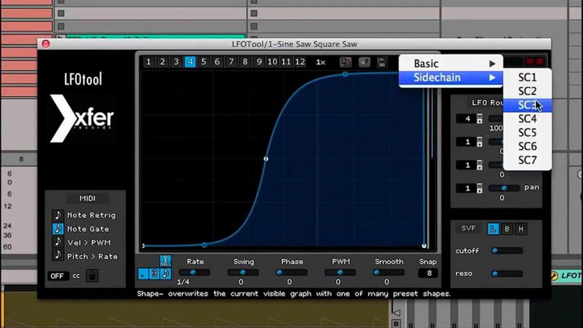Click the MIDI section header
Viewport: 583px width, 328px height.
coord(87,198)
